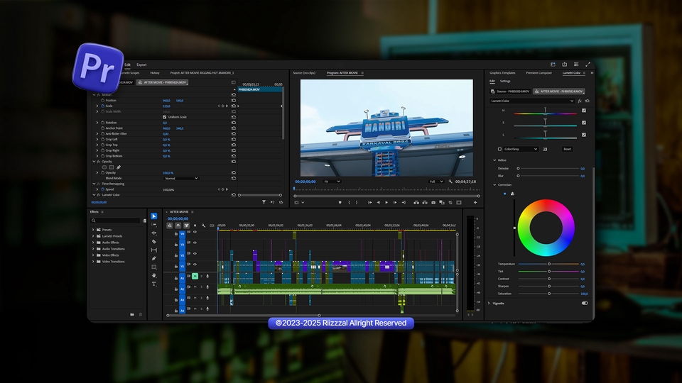Play the program monitor video
Viewport: 682px width, 383px height.
click(x=386, y=202)
